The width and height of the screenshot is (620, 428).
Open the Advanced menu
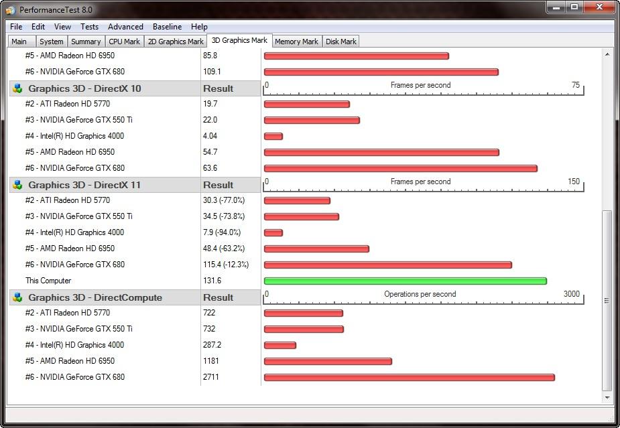coord(125,27)
